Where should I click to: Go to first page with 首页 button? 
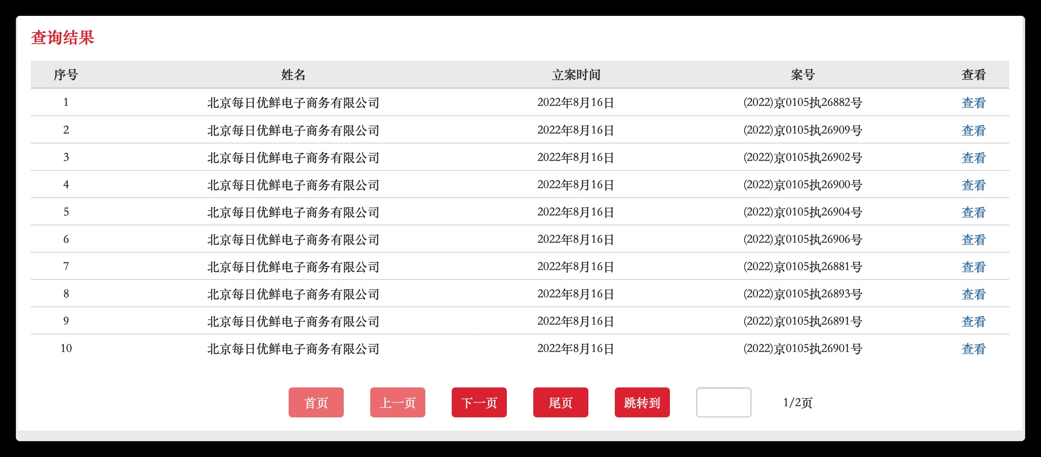pyautogui.click(x=316, y=402)
